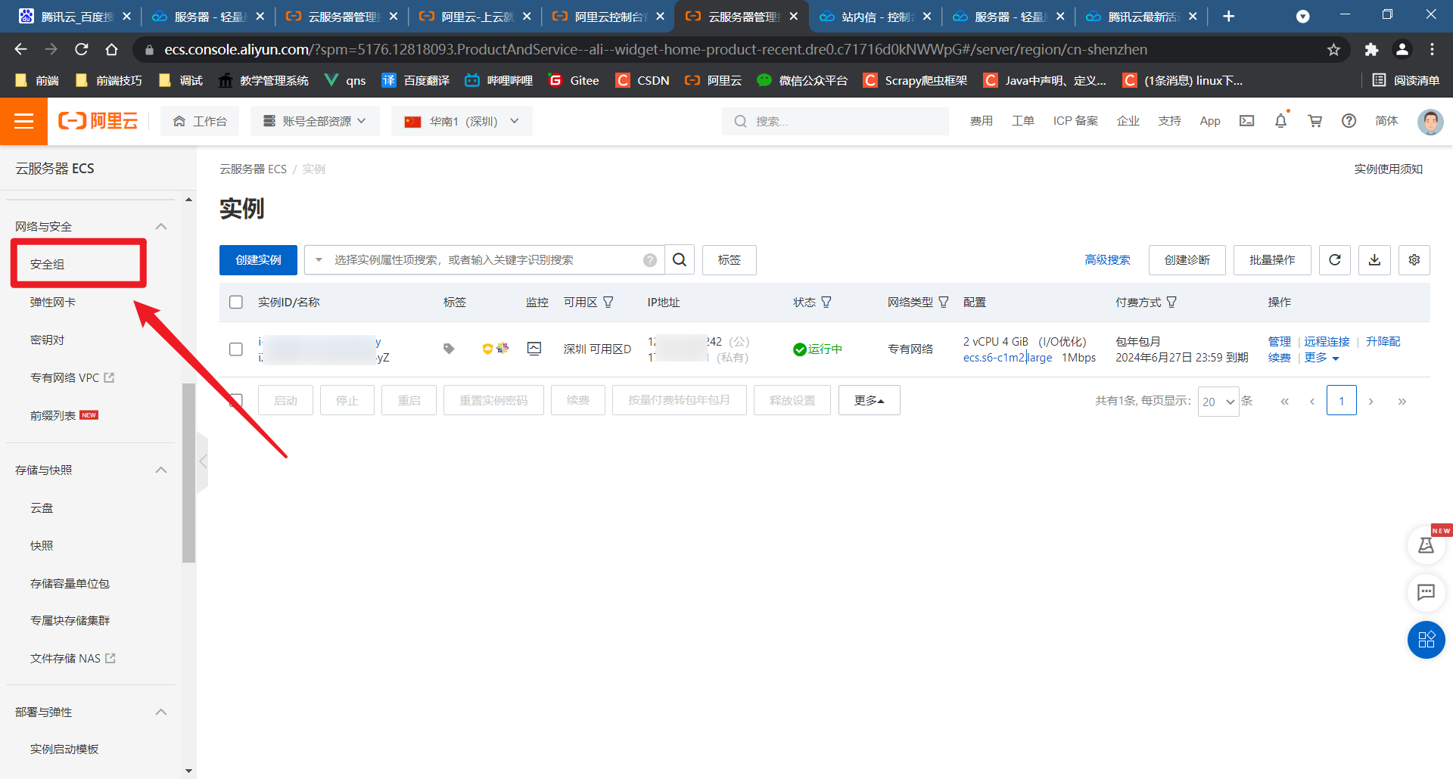Click 创建实例 button
The image size is (1453, 779).
(258, 260)
